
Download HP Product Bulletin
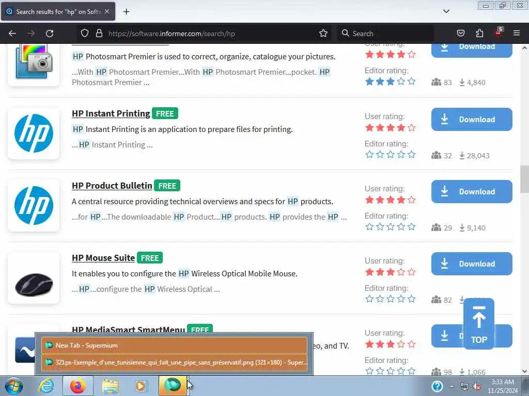coord(472,191)
